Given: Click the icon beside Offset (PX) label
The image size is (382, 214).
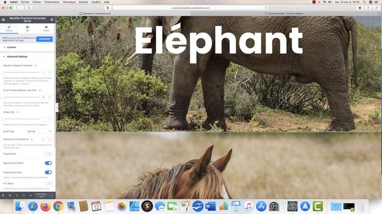Looking at the screenshot, I should coord(18,112).
